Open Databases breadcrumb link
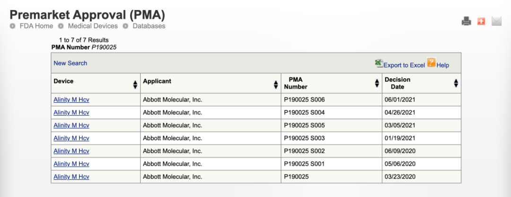The height and width of the screenshot is (197, 511). [149, 26]
